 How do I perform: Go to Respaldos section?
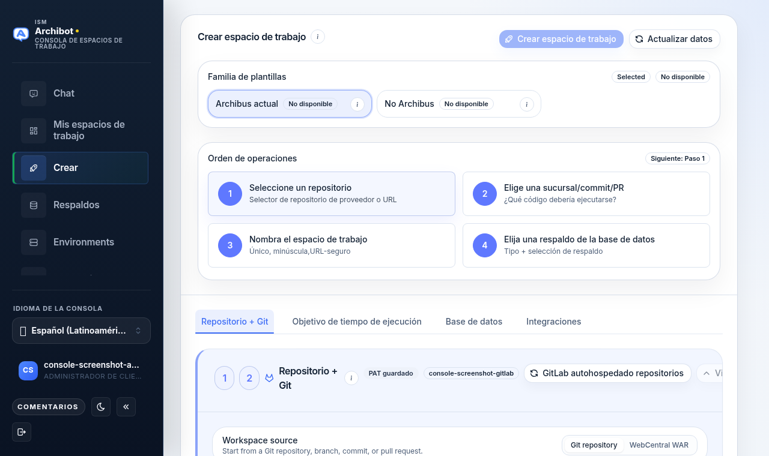[x=81, y=205]
